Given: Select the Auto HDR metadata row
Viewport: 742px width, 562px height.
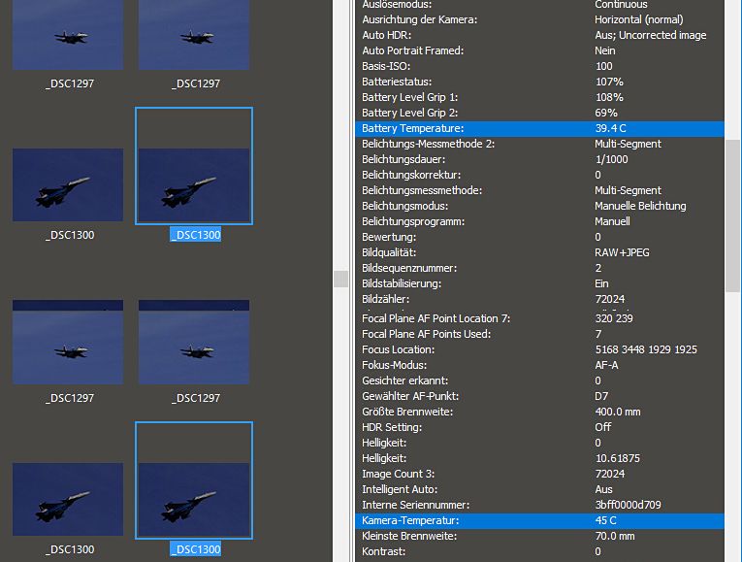Looking at the screenshot, I should pyautogui.click(x=539, y=35).
